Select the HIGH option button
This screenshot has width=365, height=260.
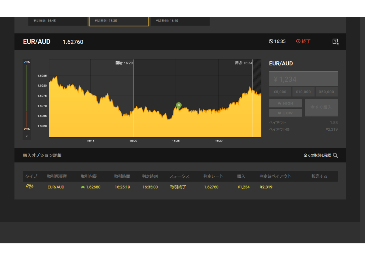286,103
